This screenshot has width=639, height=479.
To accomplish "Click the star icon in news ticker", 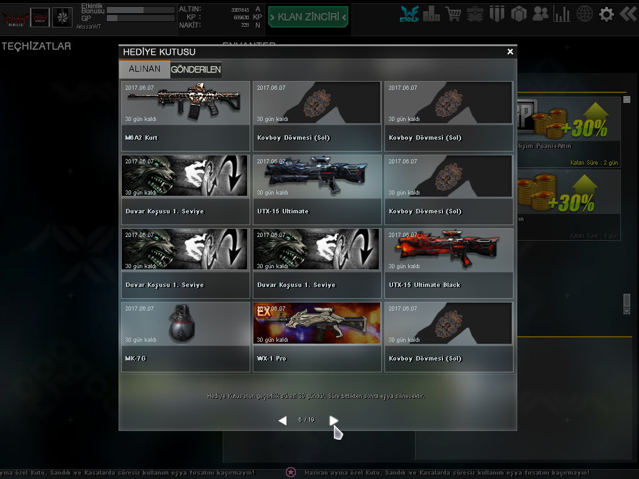I will pyautogui.click(x=291, y=472).
